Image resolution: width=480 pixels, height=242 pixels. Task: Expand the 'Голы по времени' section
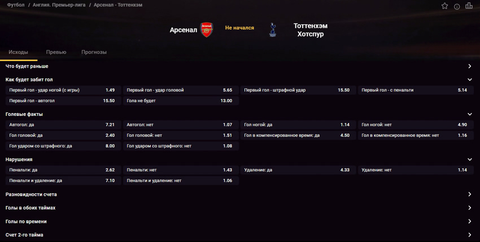pyautogui.click(x=240, y=221)
